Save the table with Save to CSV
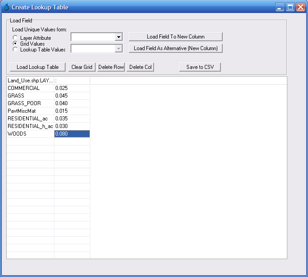Viewport: 308px width, 277px height. 200,67
